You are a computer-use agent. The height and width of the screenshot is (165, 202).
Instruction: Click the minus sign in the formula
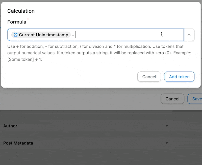[73, 35]
